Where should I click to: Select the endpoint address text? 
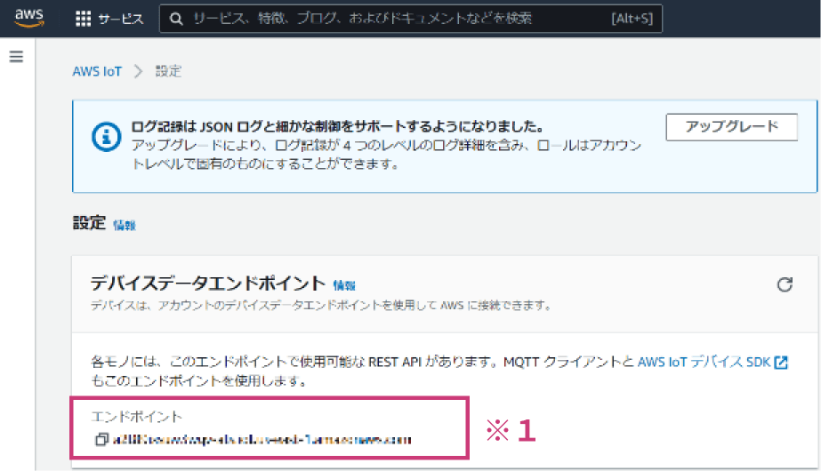(x=262, y=440)
